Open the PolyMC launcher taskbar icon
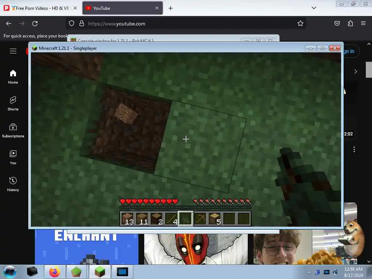Viewport: 372px width, 279px height. [76, 272]
